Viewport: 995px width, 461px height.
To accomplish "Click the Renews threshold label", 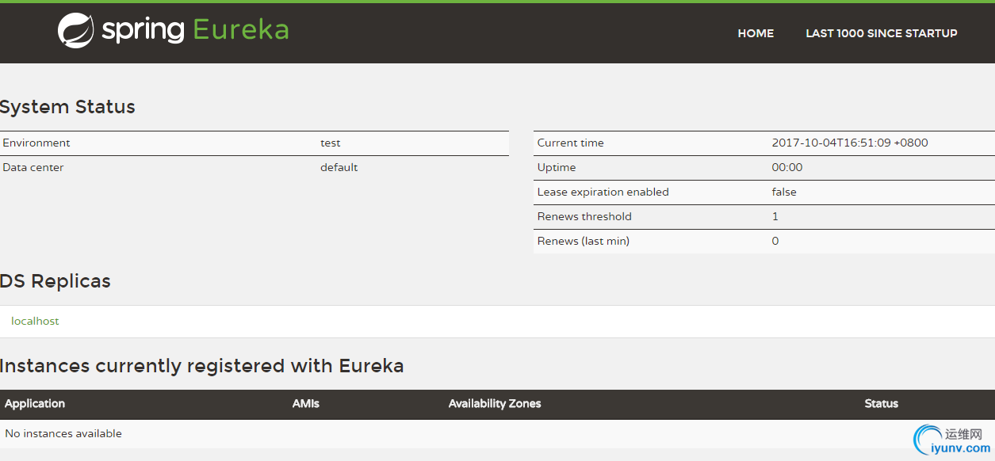I will 584,216.
